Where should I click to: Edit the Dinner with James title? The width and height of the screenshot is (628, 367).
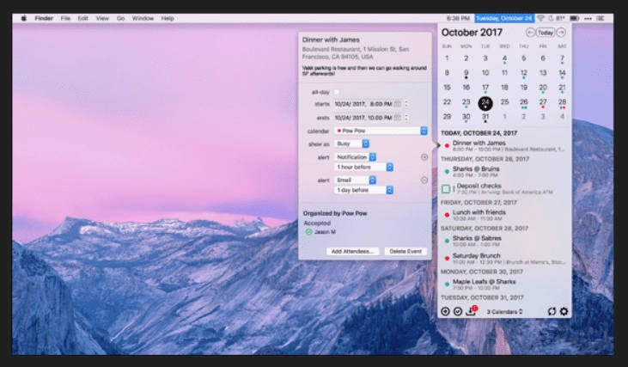coord(331,40)
